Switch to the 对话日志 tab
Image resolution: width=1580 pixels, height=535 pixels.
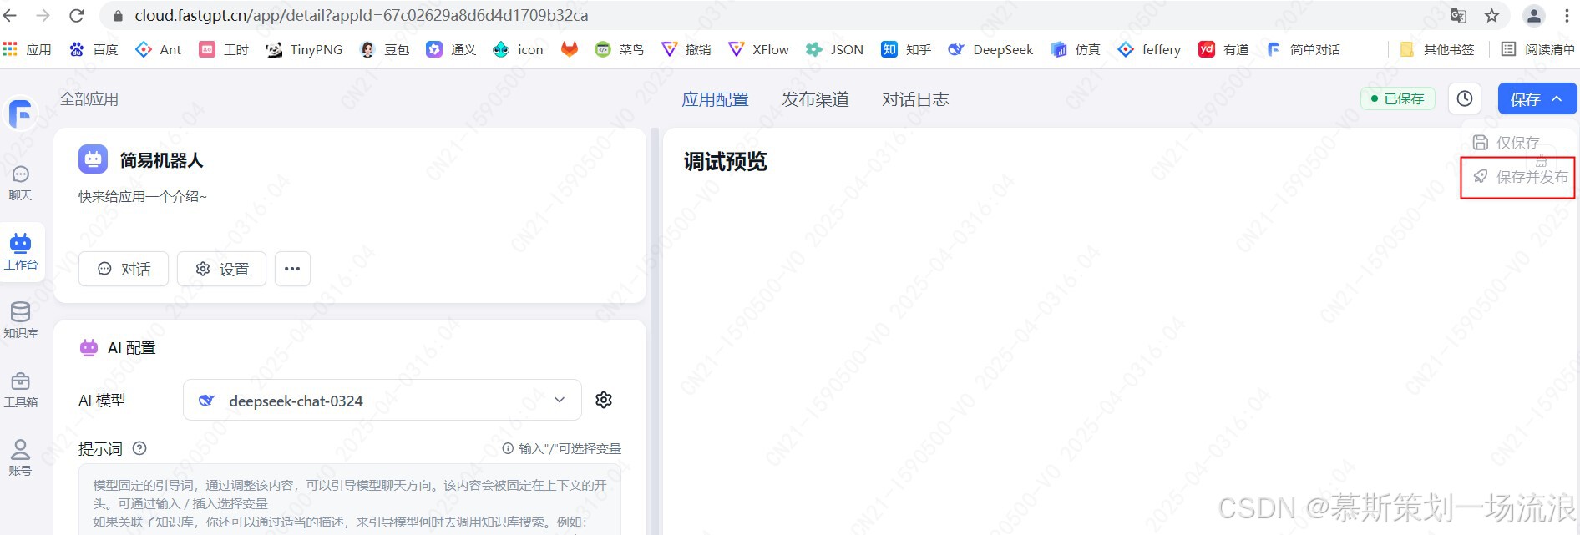pos(915,99)
